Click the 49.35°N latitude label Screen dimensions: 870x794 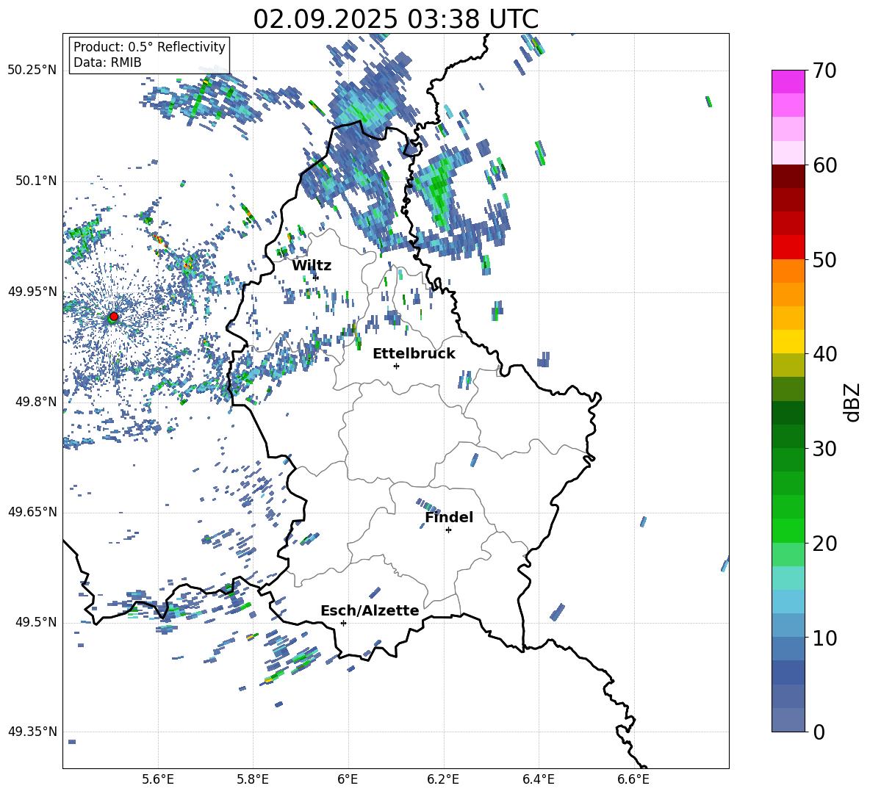32,732
